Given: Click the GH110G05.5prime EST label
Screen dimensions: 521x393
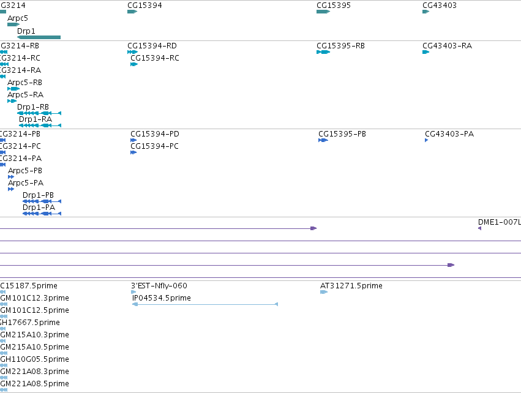Looking at the screenshot, I should point(34,359).
